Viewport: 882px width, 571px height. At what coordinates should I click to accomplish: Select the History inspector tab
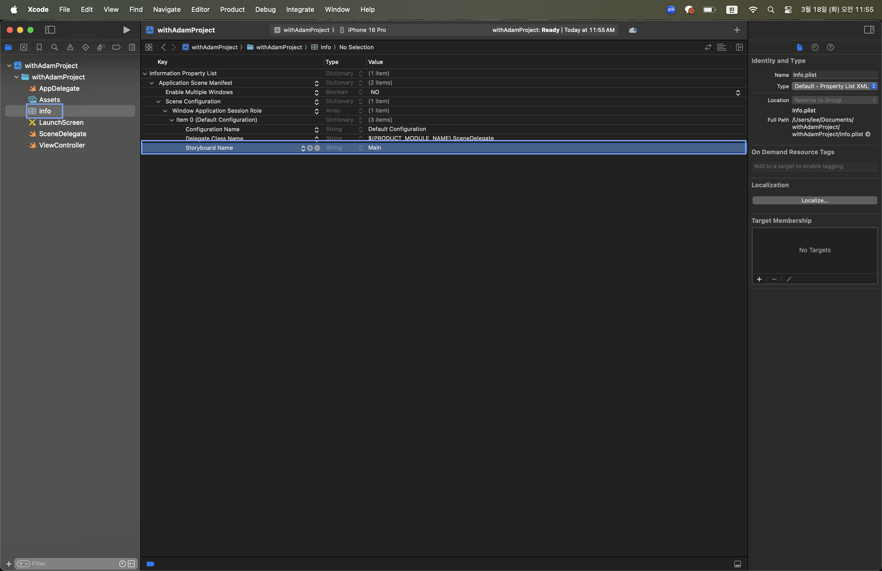pos(814,47)
